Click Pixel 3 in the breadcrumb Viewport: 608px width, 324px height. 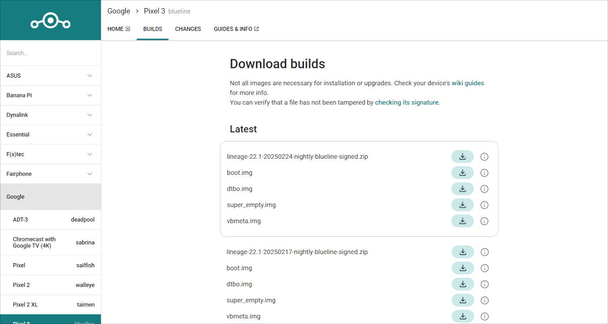coord(155,11)
